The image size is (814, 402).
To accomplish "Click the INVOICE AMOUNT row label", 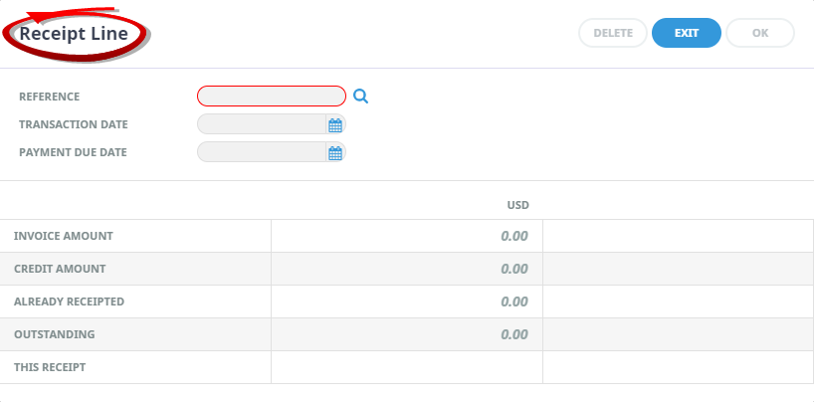I will click(x=64, y=236).
